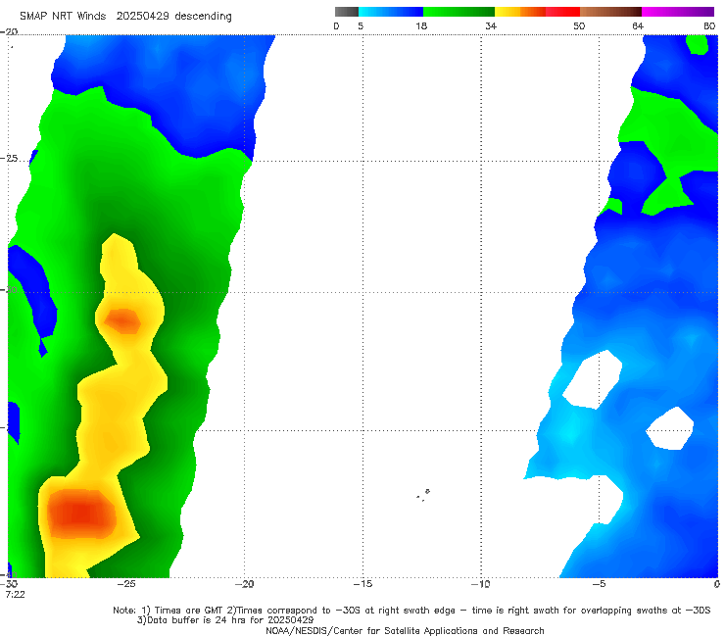
Task: Click the large red wind maximum in the lower left
Action: (82, 514)
